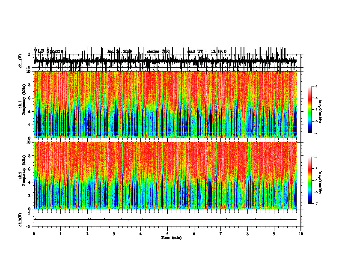Select the flat ch.3 voltage trace
This screenshot has width=339, height=262.
(x=165, y=220)
